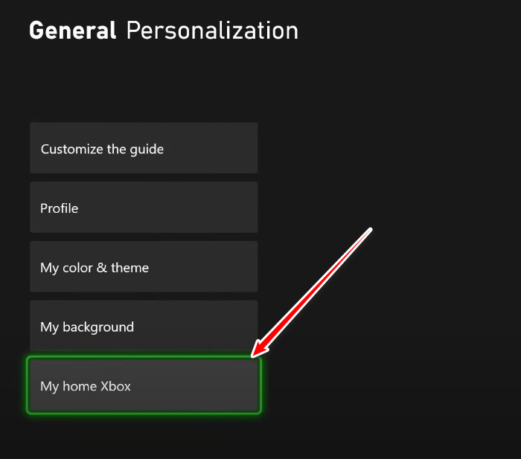Activate the green-outlined tile
The image size is (521, 459).
tap(144, 386)
